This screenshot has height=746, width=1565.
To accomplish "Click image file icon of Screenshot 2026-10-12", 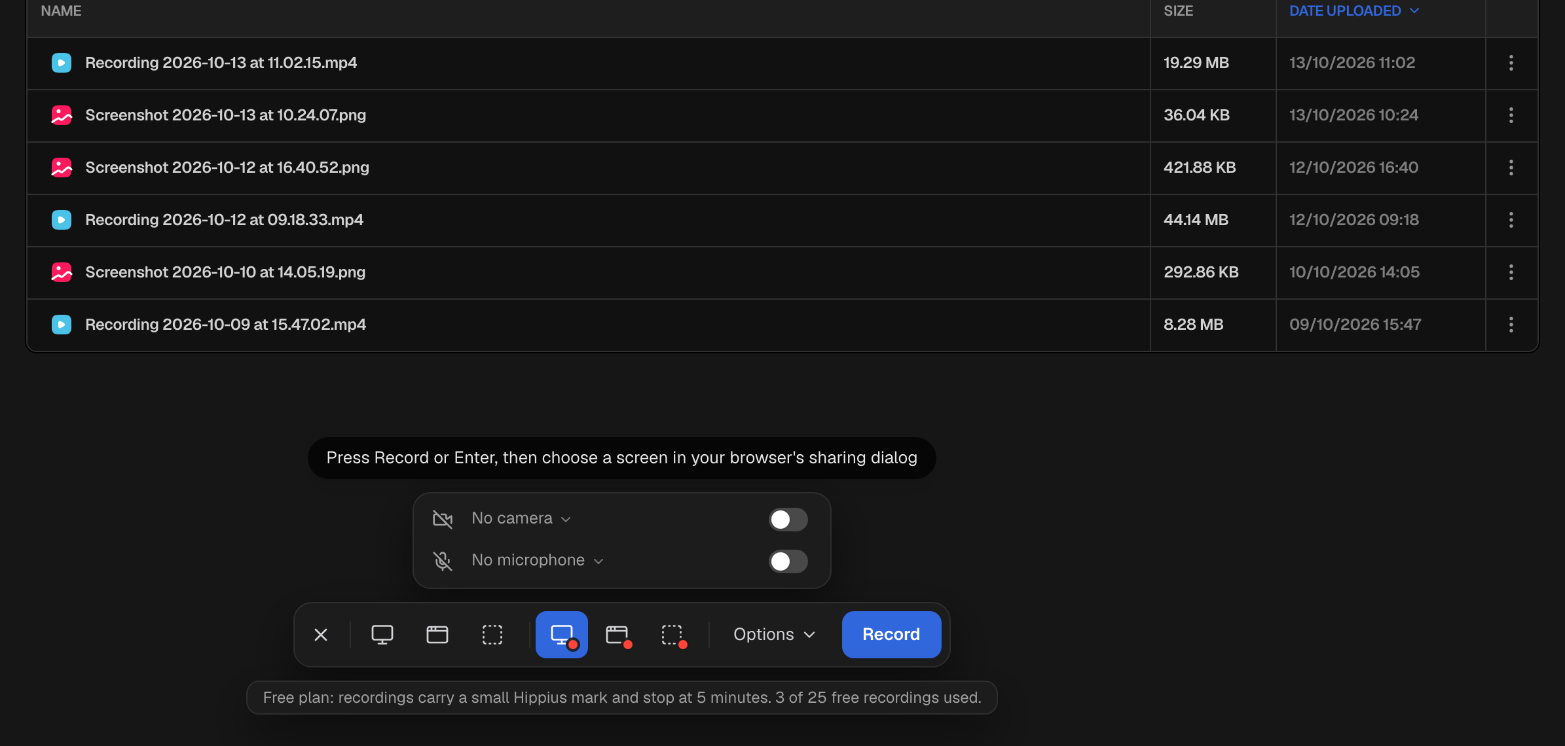I will [x=62, y=168].
